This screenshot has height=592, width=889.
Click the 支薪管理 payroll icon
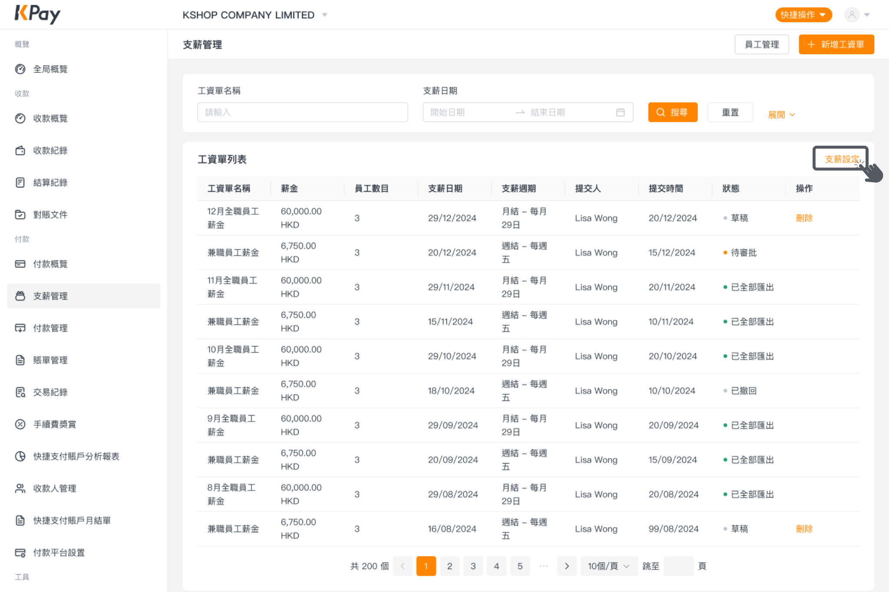pos(20,296)
